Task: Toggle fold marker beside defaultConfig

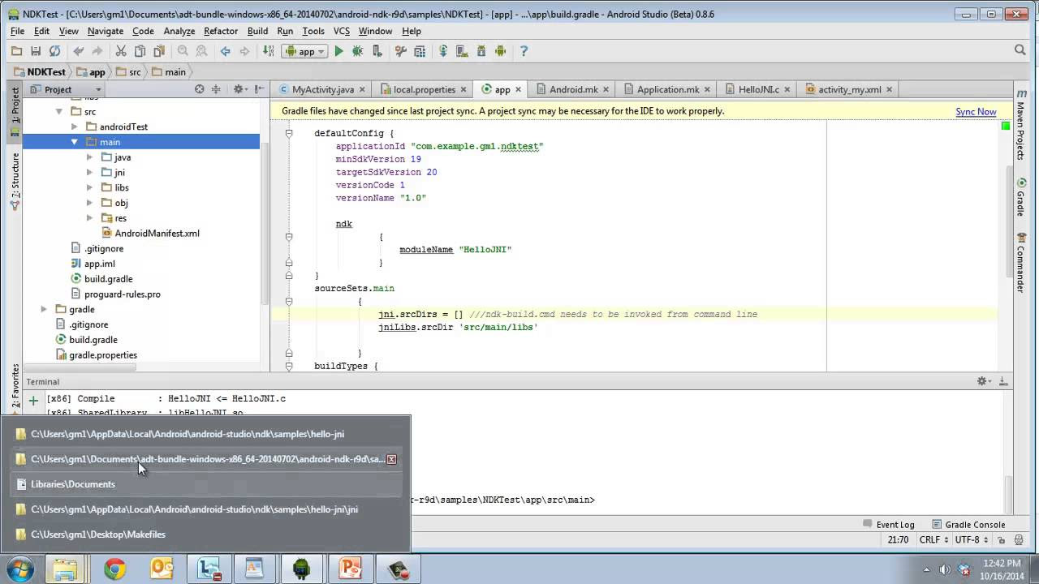Action: pos(288,133)
